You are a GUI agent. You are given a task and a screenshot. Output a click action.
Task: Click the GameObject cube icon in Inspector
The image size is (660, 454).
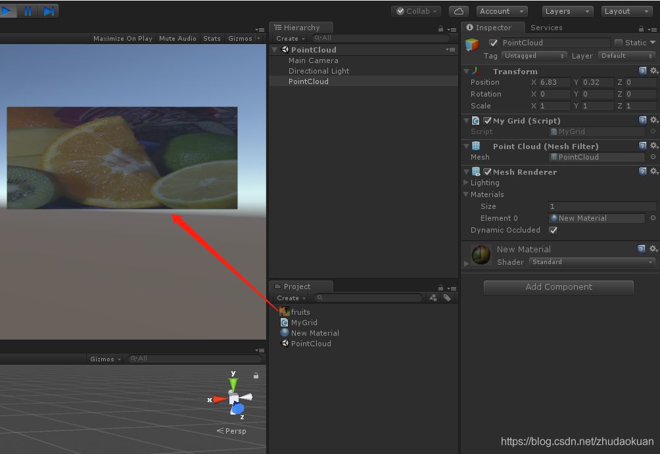pos(472,44)
